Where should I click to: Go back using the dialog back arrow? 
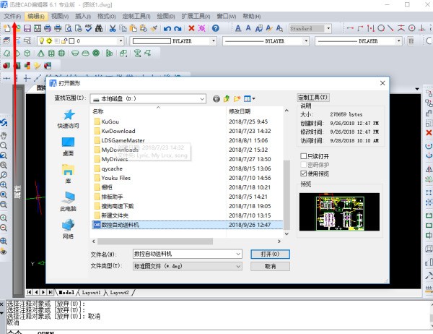[x=216, y=98]
